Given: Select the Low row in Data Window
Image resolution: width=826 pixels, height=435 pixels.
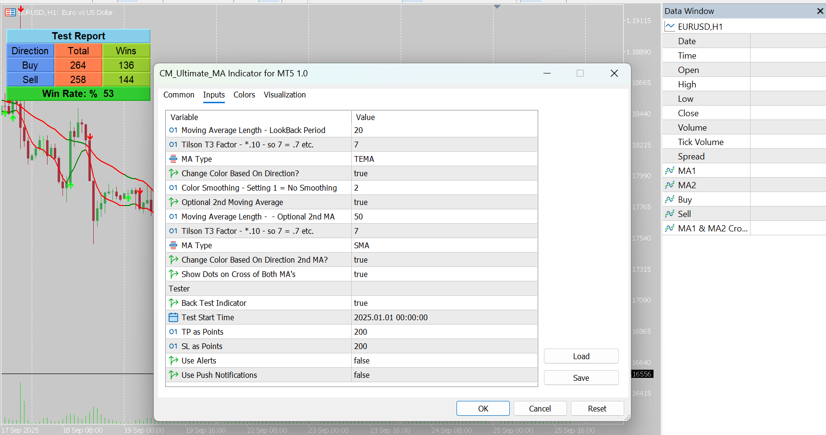Looking at the screenshot, I should (x=744, y=98).
